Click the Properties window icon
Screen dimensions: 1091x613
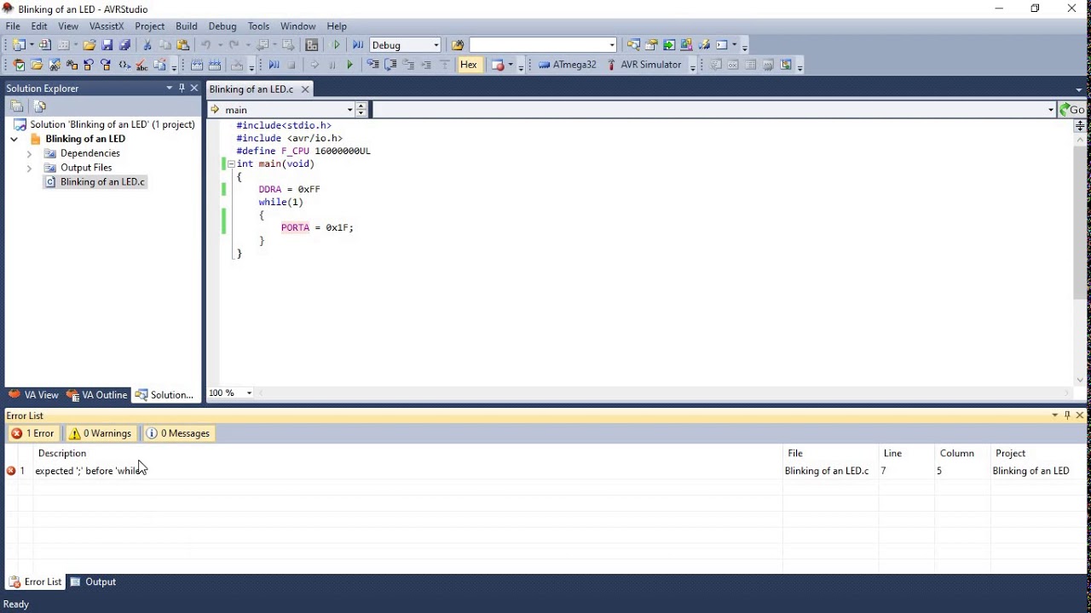coord(651,45)
